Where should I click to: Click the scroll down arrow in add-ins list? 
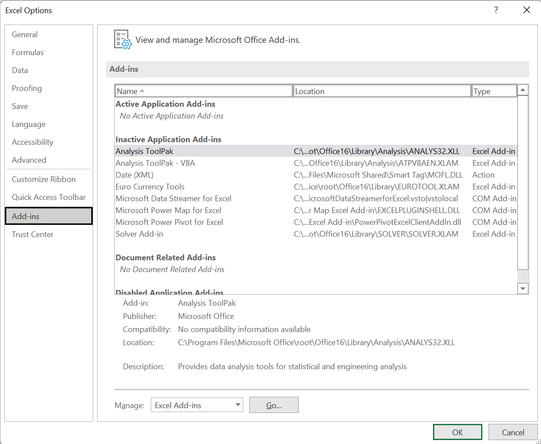pos(523,288)
